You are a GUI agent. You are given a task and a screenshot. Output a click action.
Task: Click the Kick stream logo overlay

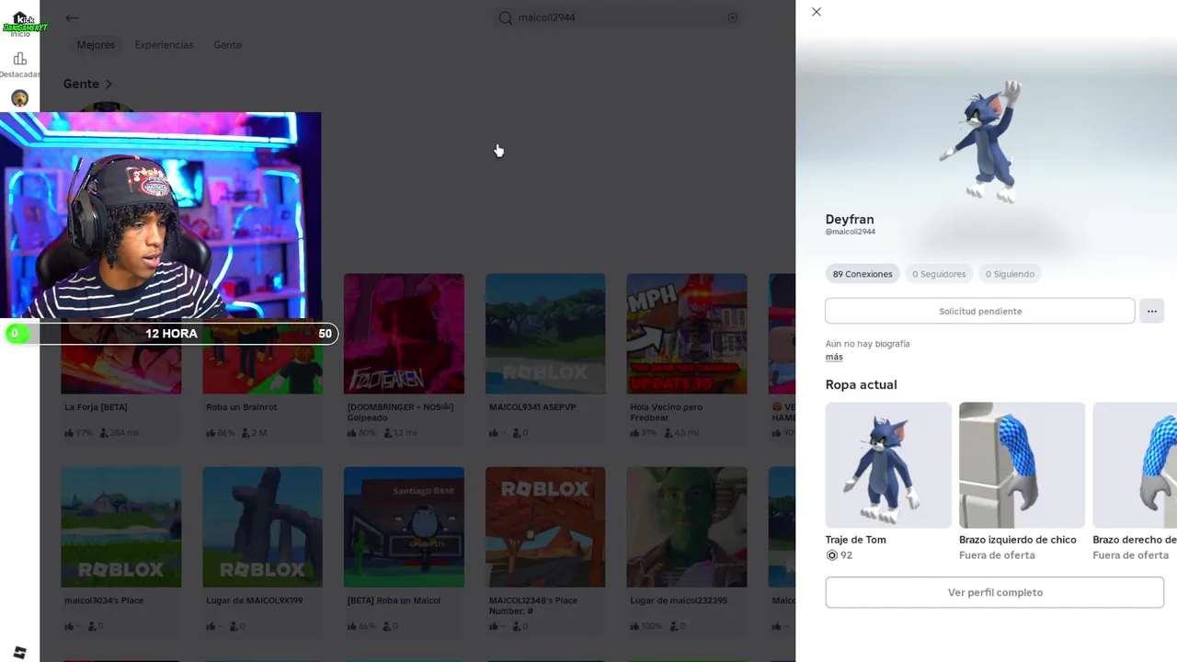[24, 22]
